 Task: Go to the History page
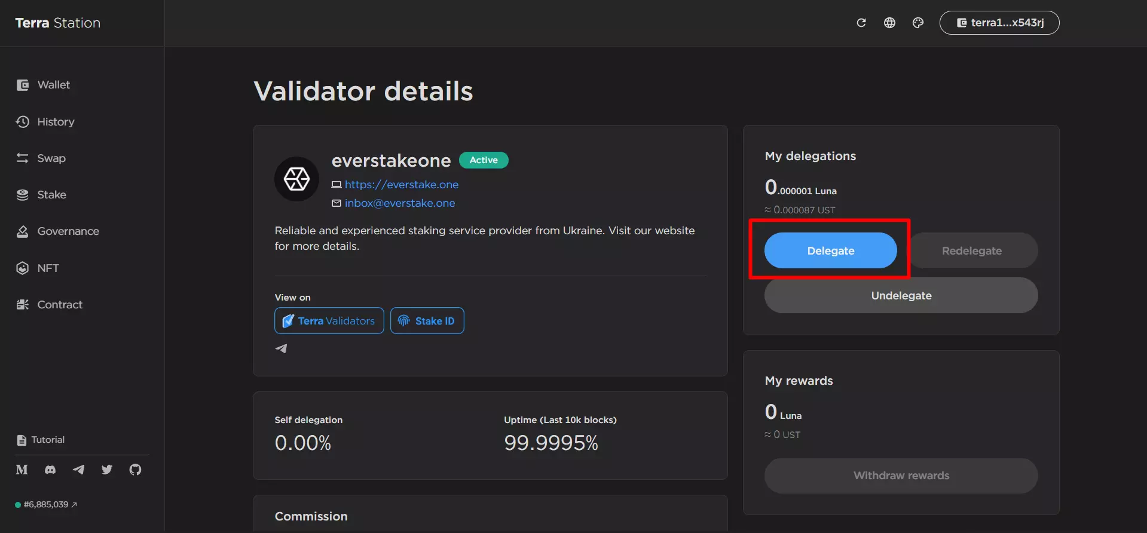(x=56, y=122)
